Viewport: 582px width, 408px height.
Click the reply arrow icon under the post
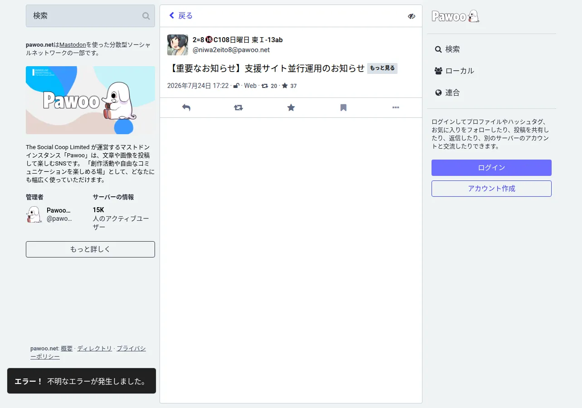186,107
